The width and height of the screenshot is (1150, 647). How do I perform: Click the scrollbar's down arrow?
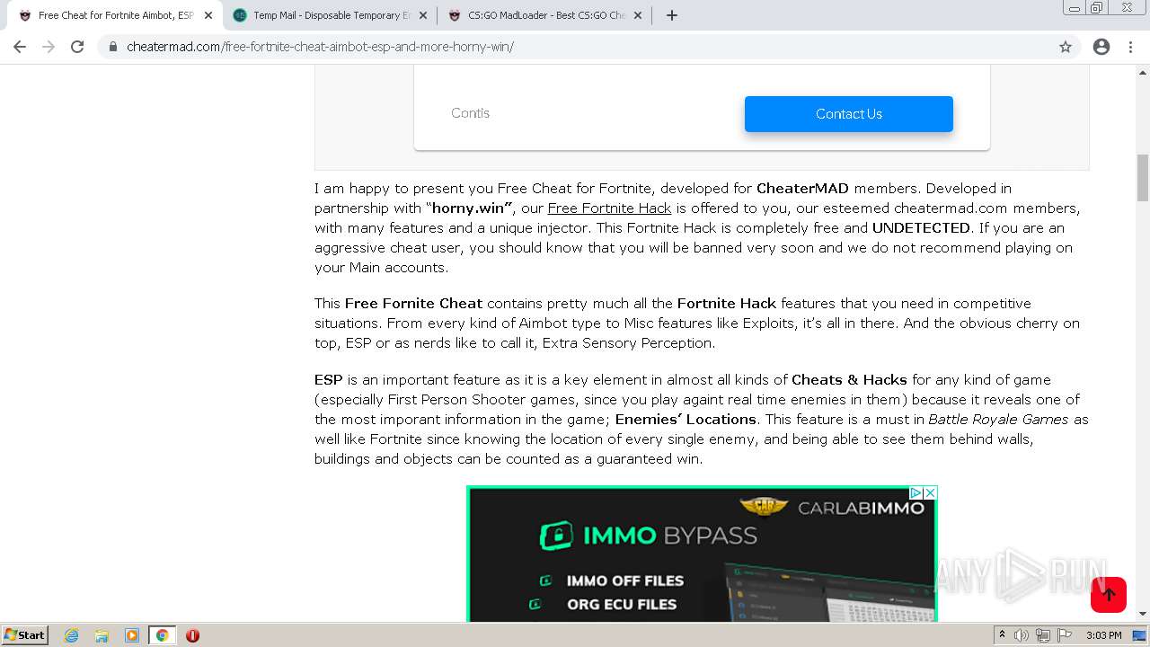1143,614
